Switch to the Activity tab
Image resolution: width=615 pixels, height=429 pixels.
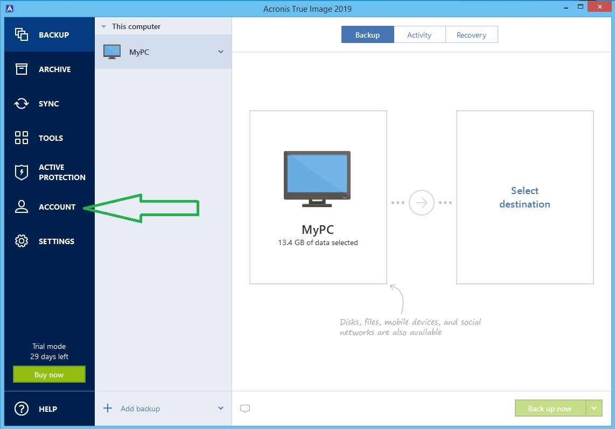pyautogui.click(x=419, y=35)
